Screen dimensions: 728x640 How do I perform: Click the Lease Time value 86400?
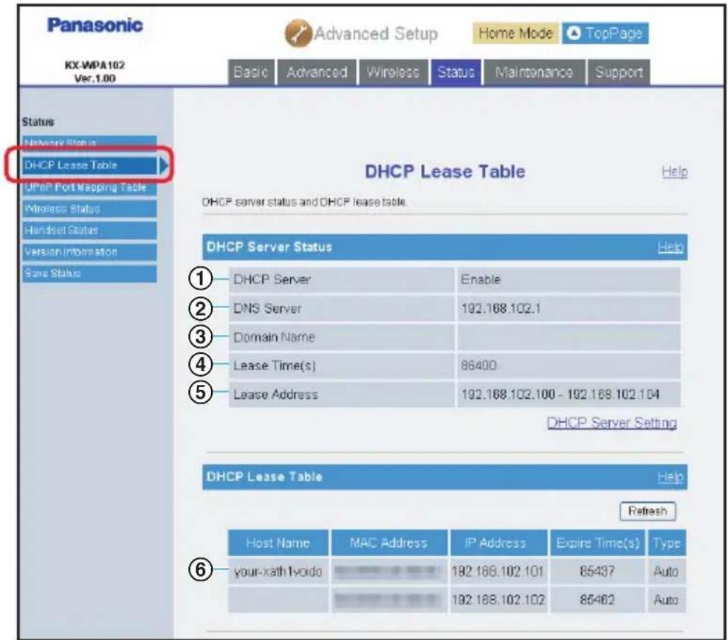[x=479, y=365]
